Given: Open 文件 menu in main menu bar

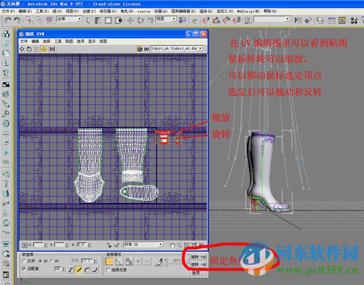Looking at the screenshot, I should pyautogui.click(x=8, y=11).
